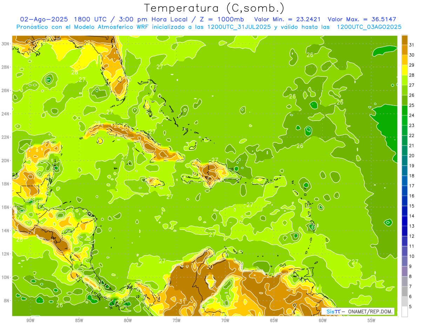Select the date text "02-Ago-2025"

pyautogui.click(x=44, y=19)
